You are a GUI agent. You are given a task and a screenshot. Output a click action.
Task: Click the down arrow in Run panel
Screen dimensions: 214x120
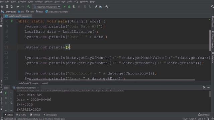click(11, 98)
